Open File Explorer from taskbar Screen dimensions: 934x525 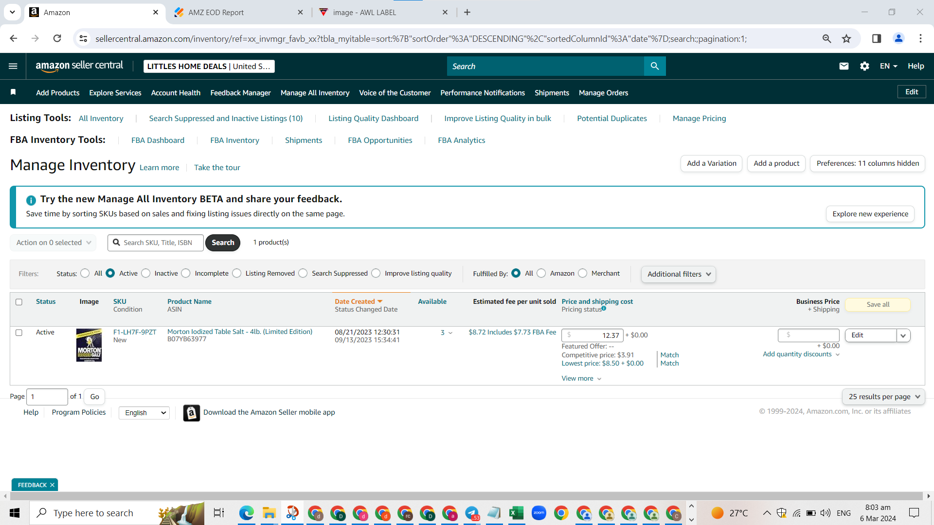coord(269,513)
